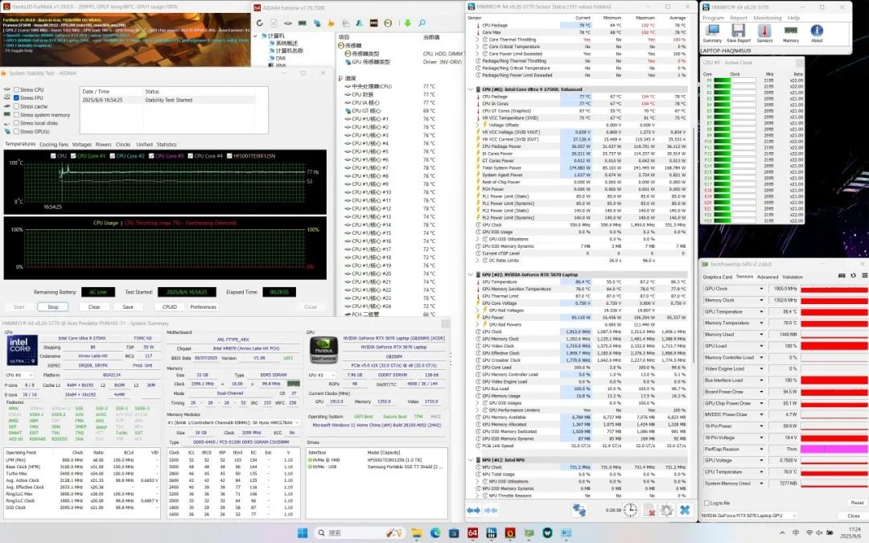Click the GPU-Z screenshot camera icon
Screen dimensions: 869x543
842,275
